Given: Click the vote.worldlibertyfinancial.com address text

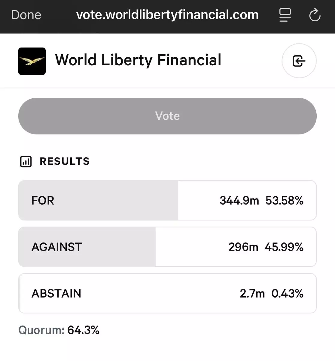Looking at the screenshot, I should point(167,15).
